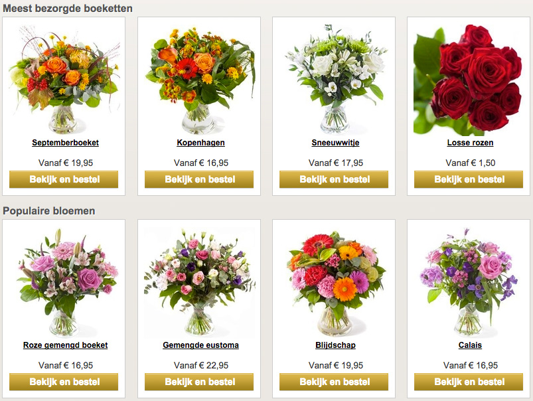Click Bekijk en bestel under Losse rozen
This screenshot has height=401, width=533.
point(469,179)
